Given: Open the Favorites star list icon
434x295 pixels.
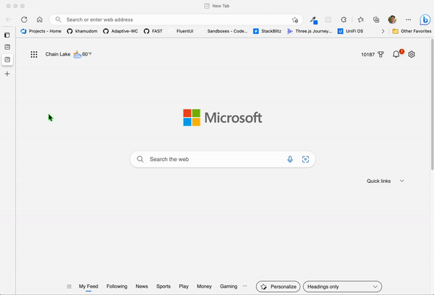Looking at the screenshot, I should 360,20.
